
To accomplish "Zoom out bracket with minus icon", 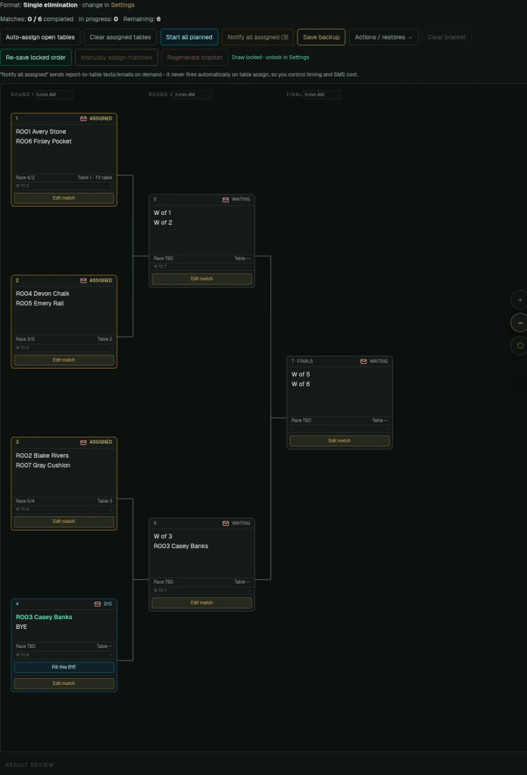I will 519,322.
